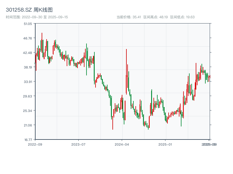Click the current price label 当前价格: 35.41
The width and height of the screenshot is (233, 174).
coord(129,17)
